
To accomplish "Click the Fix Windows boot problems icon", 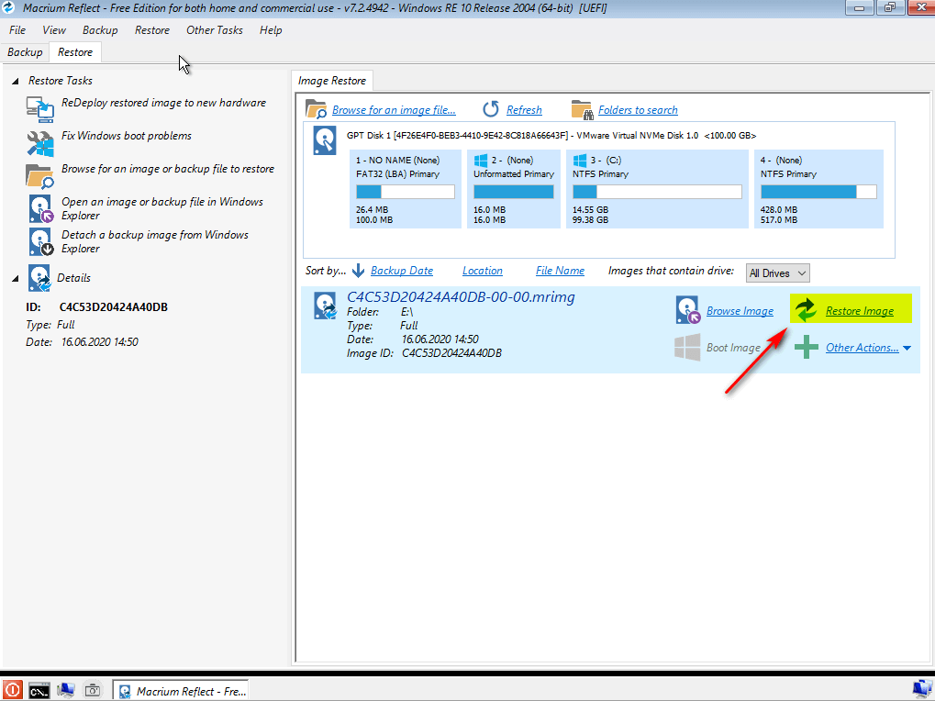I will [x=40, y=143].
